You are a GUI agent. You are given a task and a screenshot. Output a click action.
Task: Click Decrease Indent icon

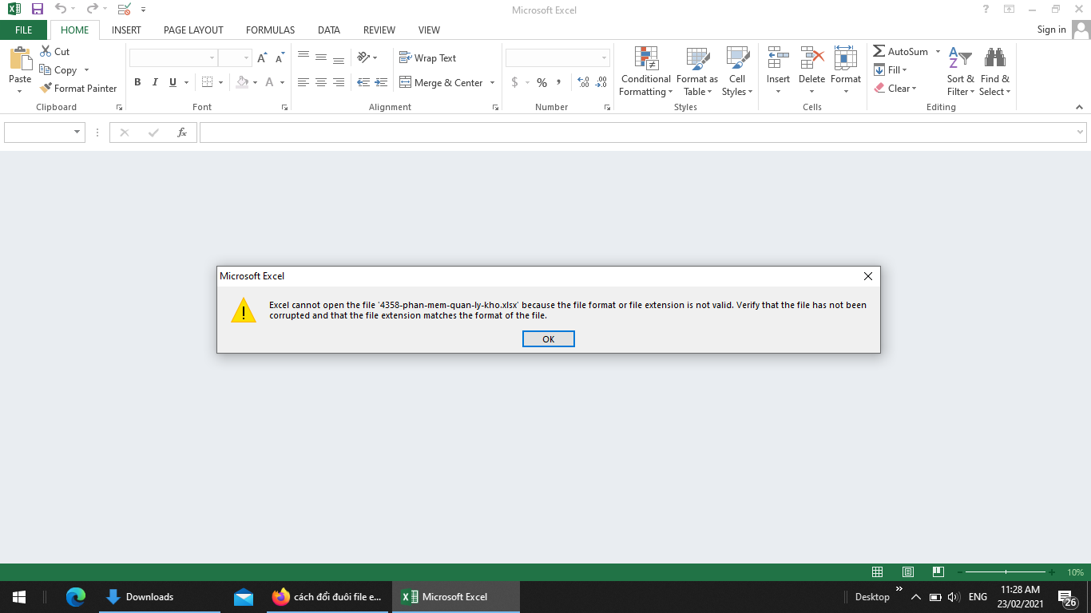click(363, 82)
